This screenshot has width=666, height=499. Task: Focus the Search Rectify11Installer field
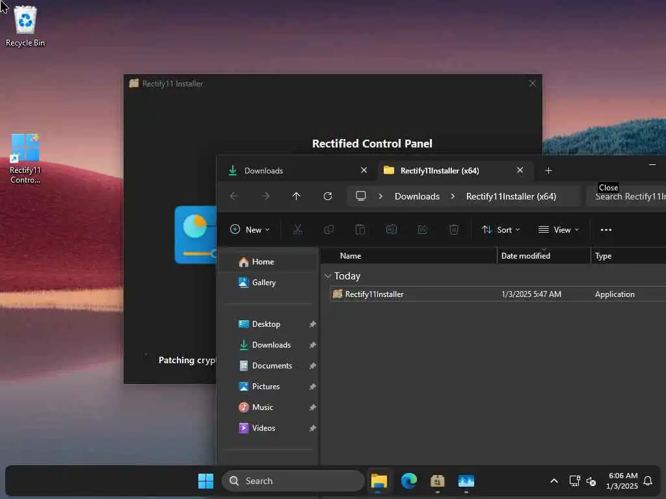pos(627,196)
